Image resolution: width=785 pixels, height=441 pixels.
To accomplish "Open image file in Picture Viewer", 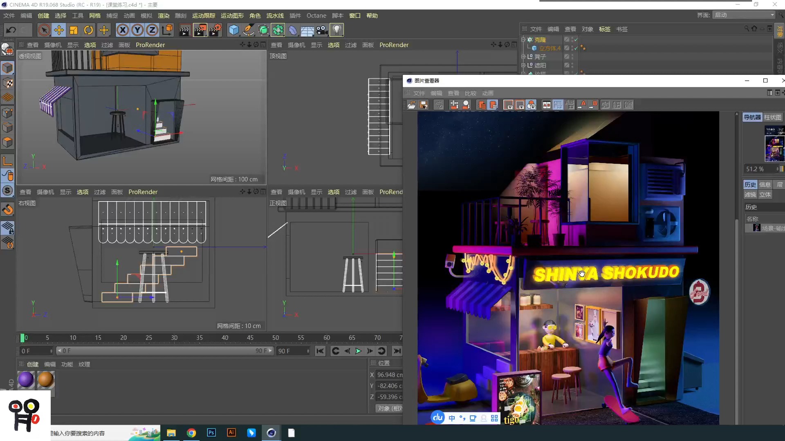I will click(x=412, y=105).
